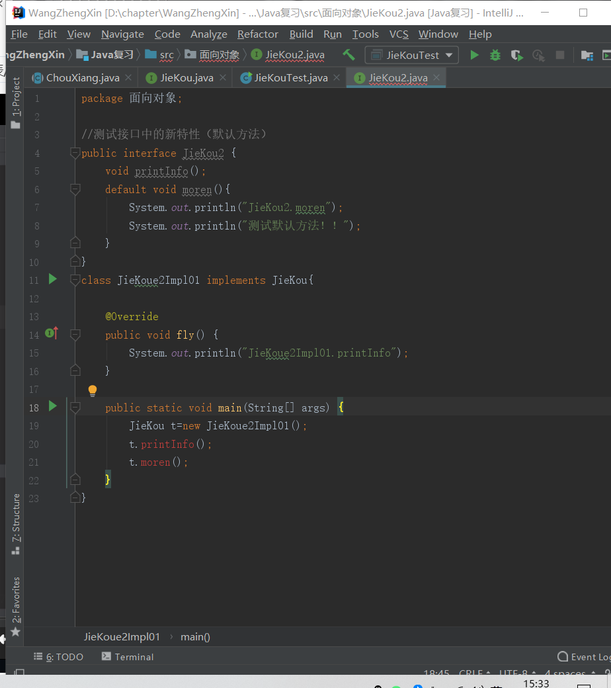Open the Analyze menu

[209, 34]
